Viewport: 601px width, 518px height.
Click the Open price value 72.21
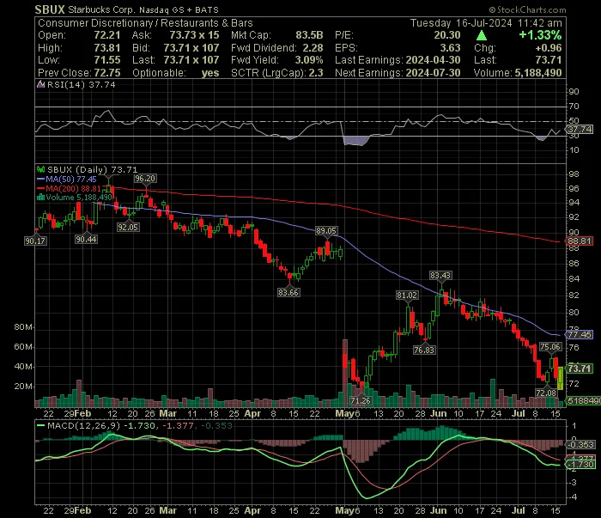point(107,35)
